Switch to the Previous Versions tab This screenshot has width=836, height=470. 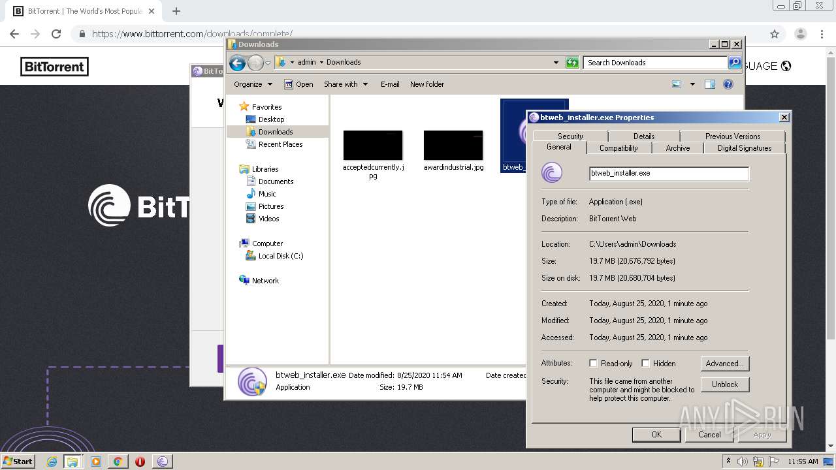[x=733, y=136]
